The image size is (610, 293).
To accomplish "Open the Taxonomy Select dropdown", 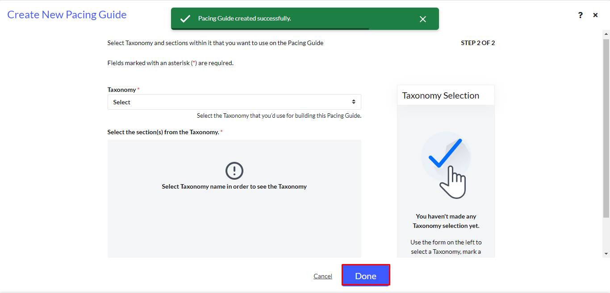I will click(x=234, y=102).
